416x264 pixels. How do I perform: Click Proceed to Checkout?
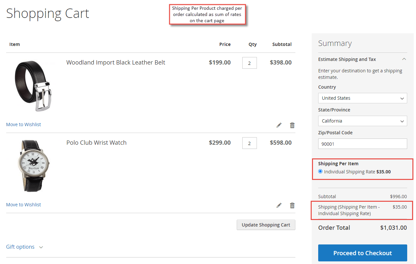363,253
